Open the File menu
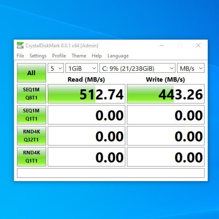219x219 pixels. coord(20,56)
